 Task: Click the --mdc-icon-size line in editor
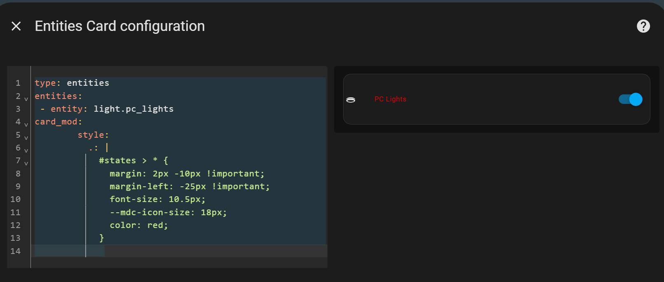click(x=168, y=212)
